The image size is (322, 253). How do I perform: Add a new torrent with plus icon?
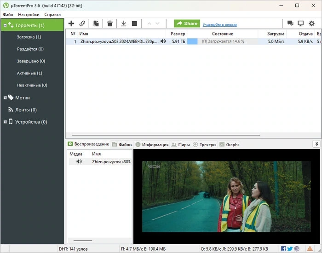point(71,23)
